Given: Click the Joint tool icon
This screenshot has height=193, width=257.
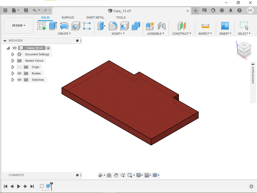Looking at the screenshot, I should point(162,26).
